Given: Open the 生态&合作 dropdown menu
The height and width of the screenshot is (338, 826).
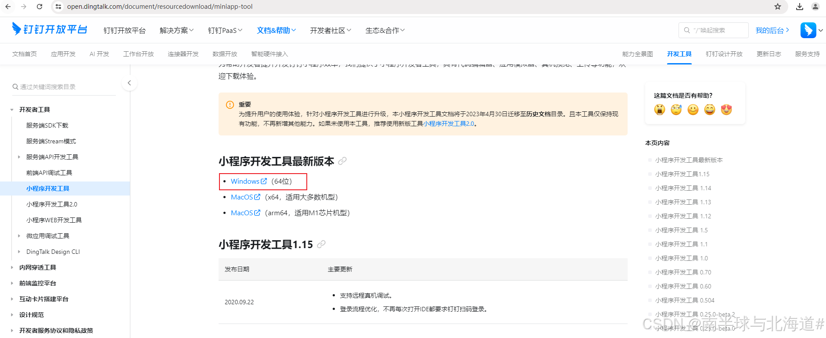Looking at the screenshot, I should click(x=385, y=30).
